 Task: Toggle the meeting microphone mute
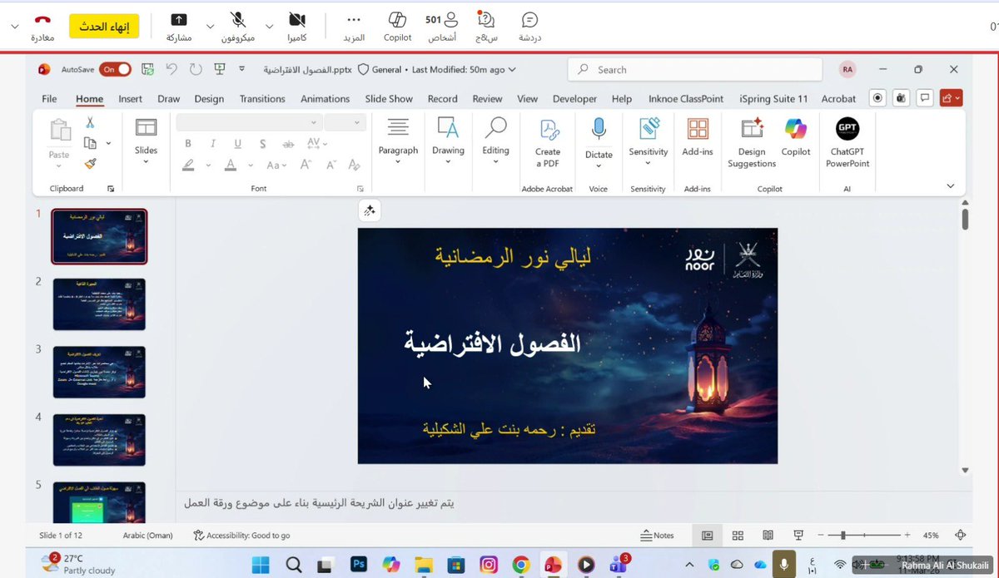[238, 26]
